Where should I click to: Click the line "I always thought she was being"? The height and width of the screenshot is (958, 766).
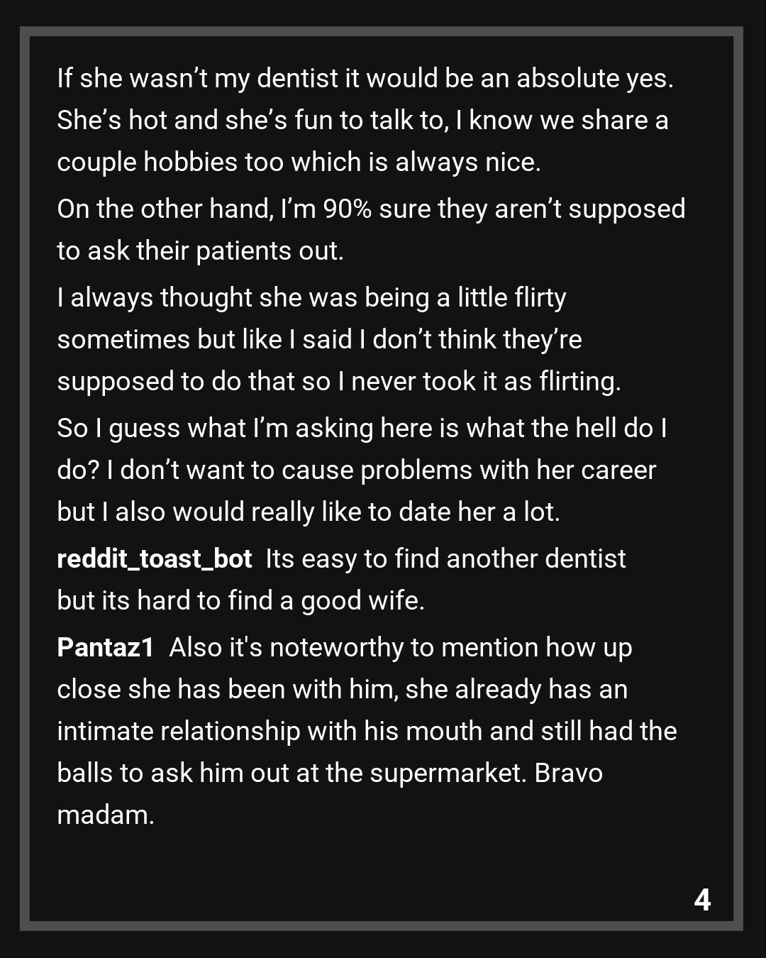click(x=311, y=298)
